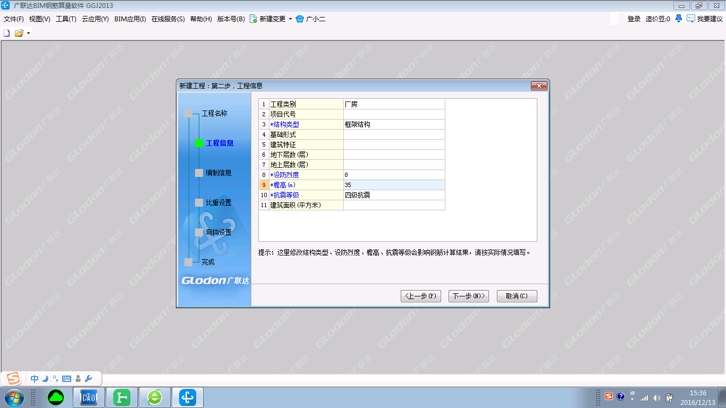Click the blue Glodon GGJ taskbar icon
The image size is (726, 408).
(188, 397)
